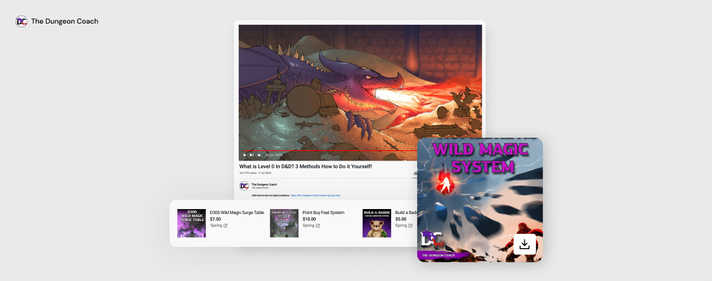Open Spring link under the $10.00 product
The height and width of the screenshot is (281, 712).
pyautogui.click(x=311, y=225)
